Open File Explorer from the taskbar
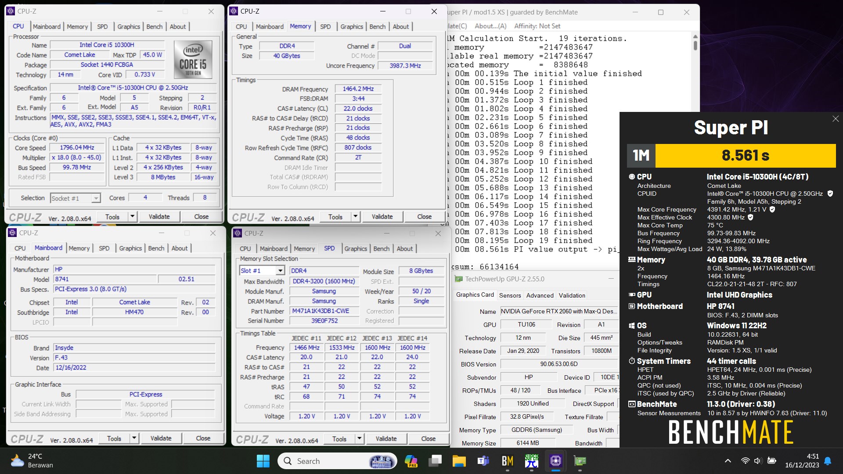 (x=459, y=461)
